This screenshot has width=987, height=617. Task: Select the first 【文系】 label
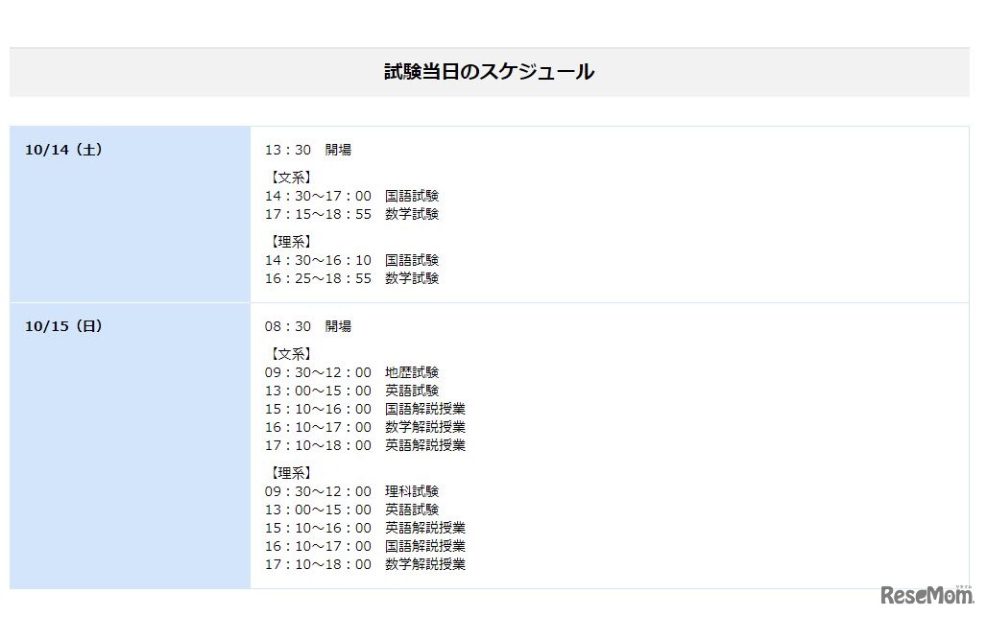click(x=289, y=177)
